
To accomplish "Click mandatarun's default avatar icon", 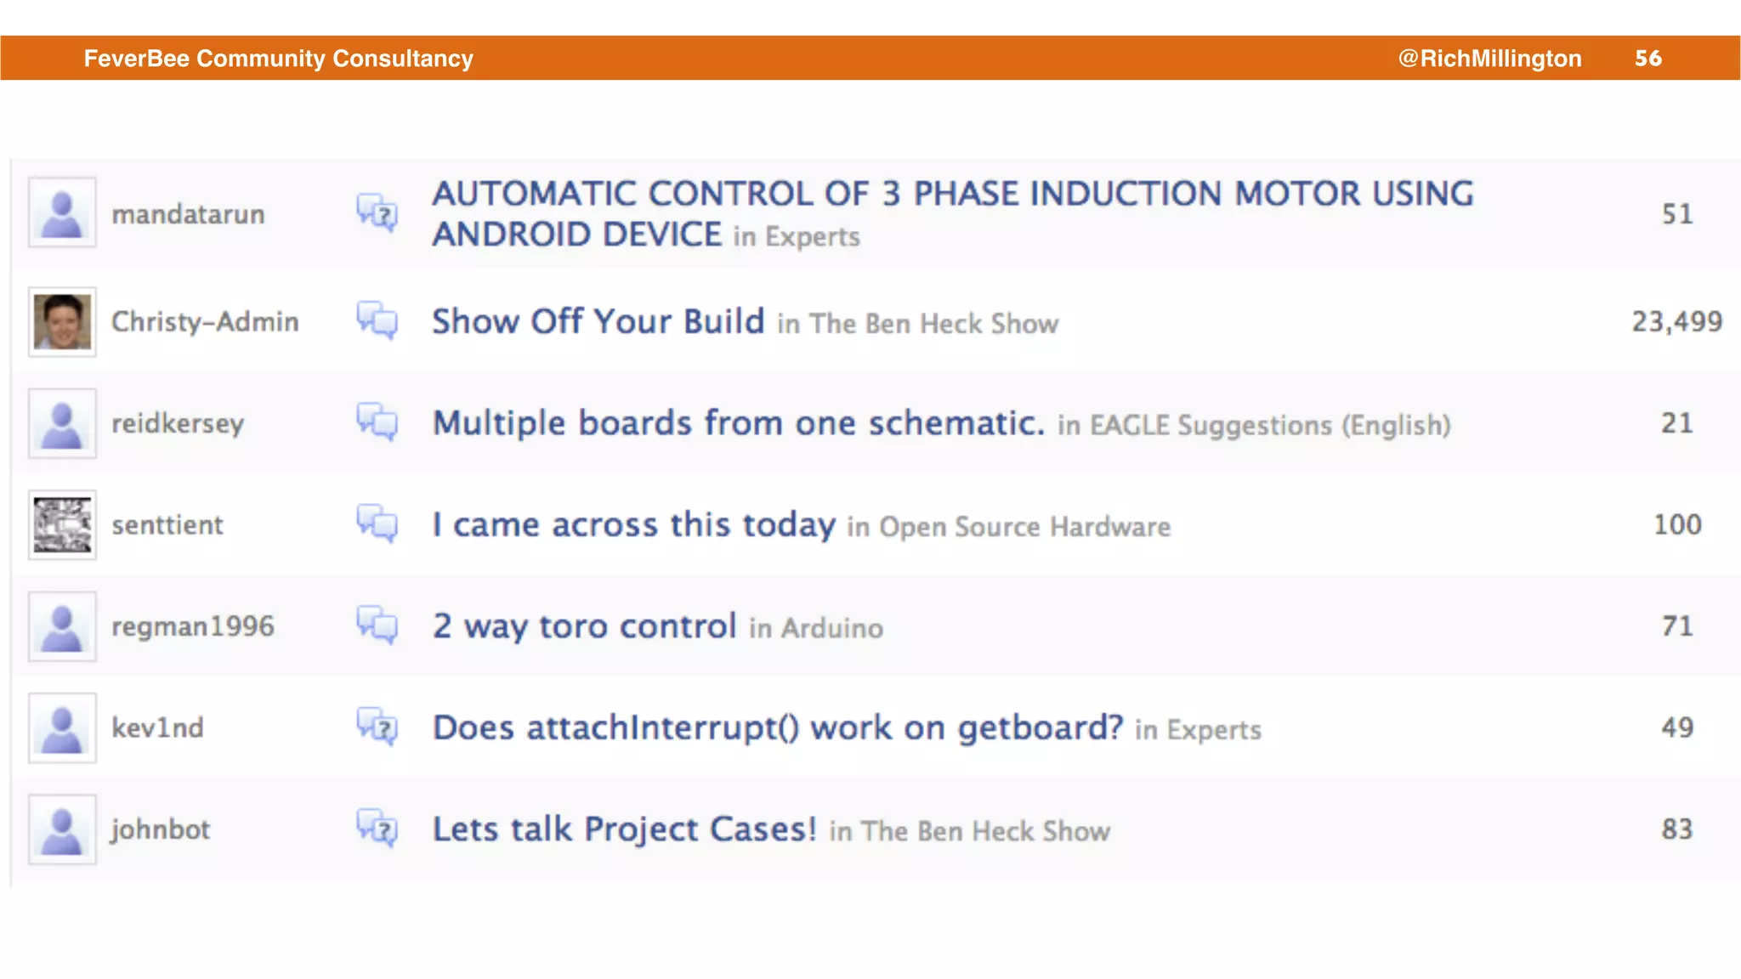I will tap(62, 212).
